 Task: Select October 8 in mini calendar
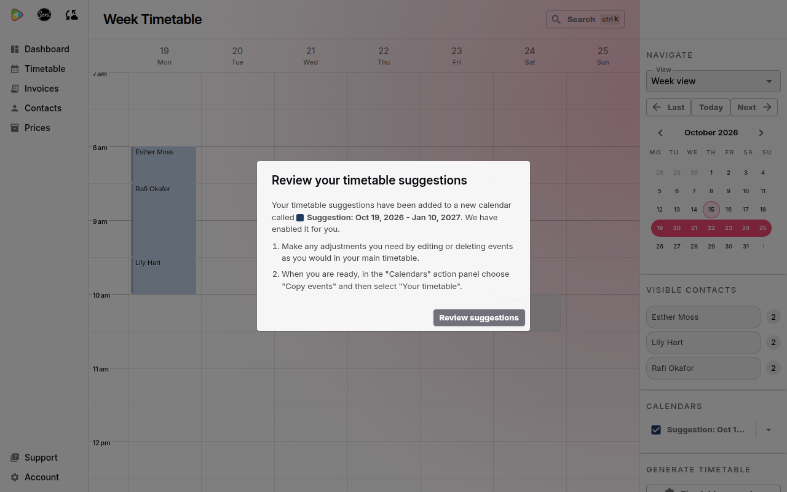[x=711, y=191]
